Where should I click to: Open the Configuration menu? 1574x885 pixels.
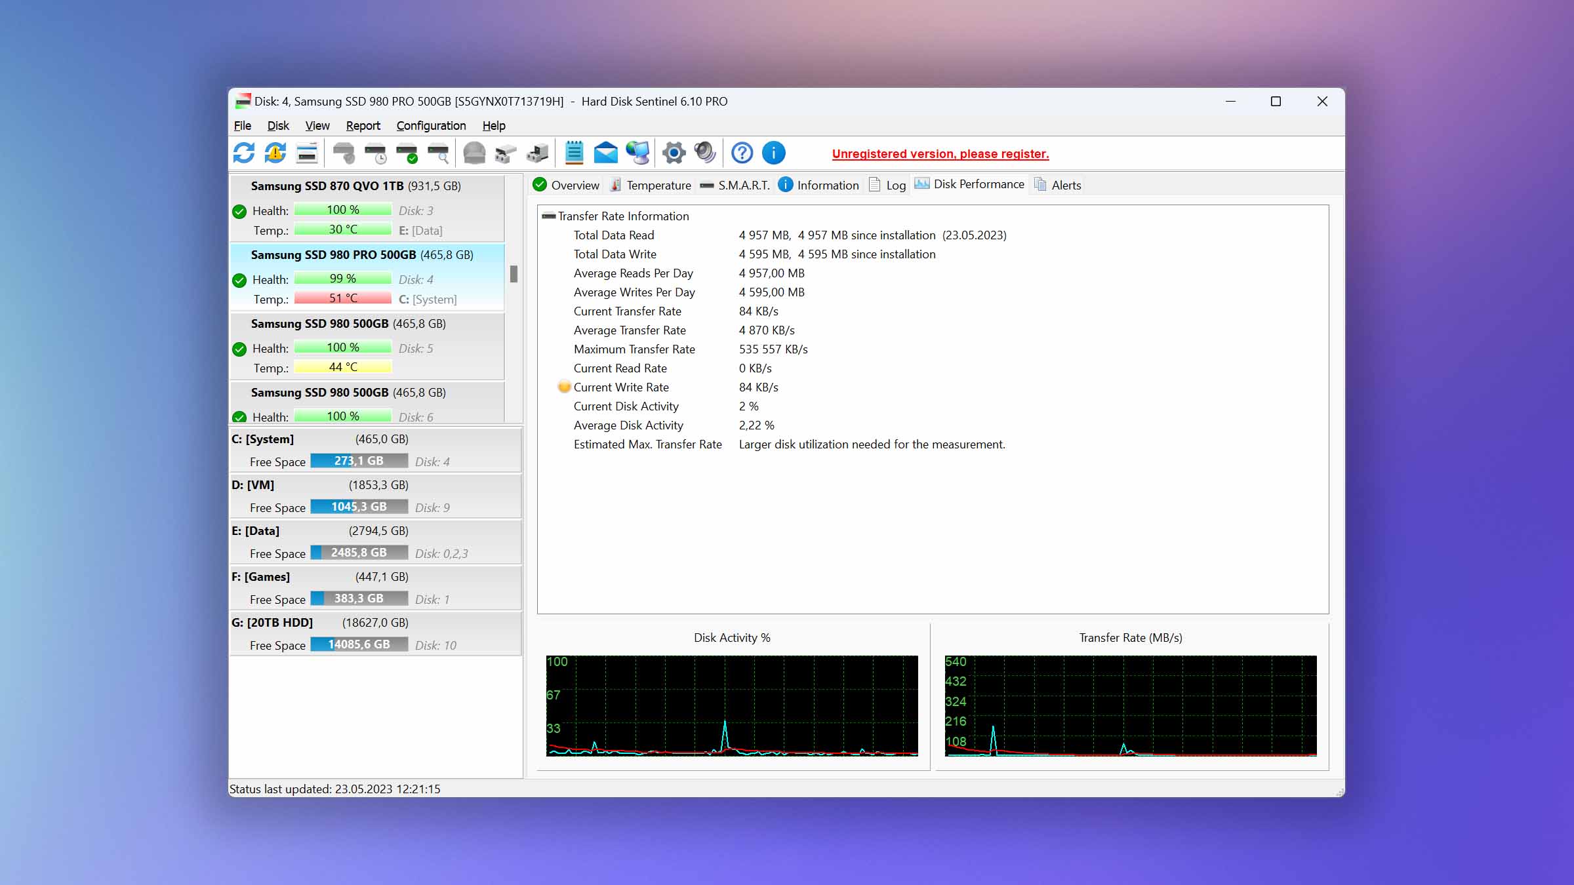coord(431,125)
